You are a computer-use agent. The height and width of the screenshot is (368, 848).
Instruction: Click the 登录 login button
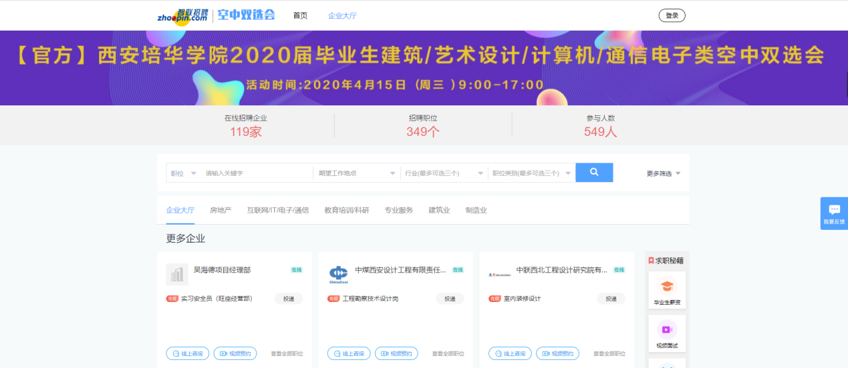[672, 15]
